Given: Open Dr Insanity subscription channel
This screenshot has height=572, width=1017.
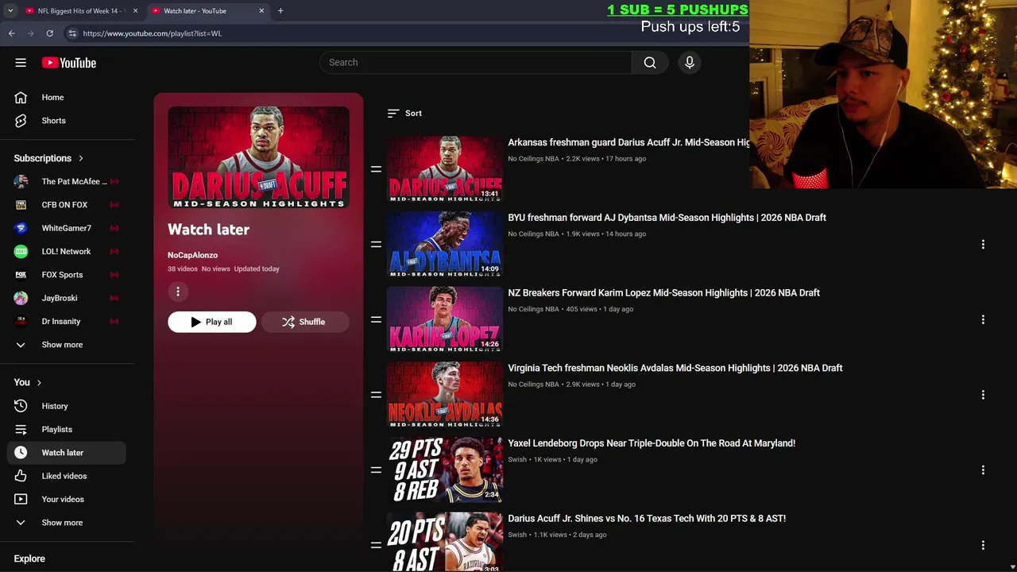Looking at the screenshot, I should click(67, 321).
